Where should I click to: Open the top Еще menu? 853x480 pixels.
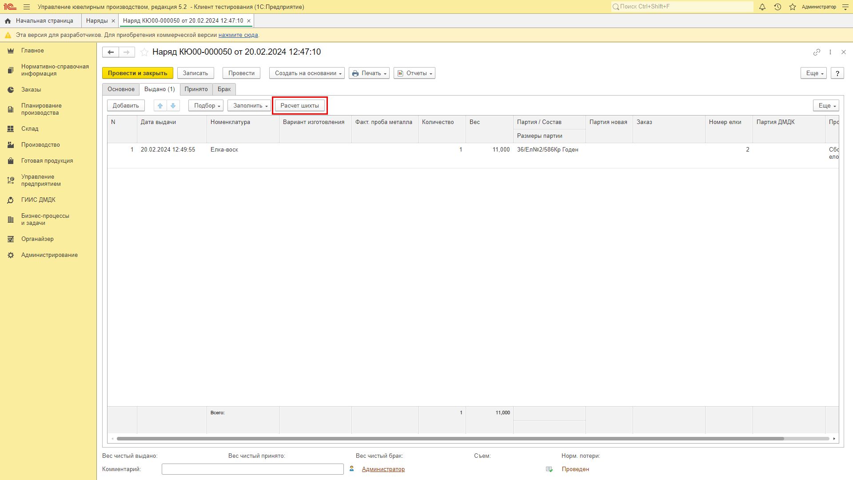pyautogui.click(x=813, y=73)
